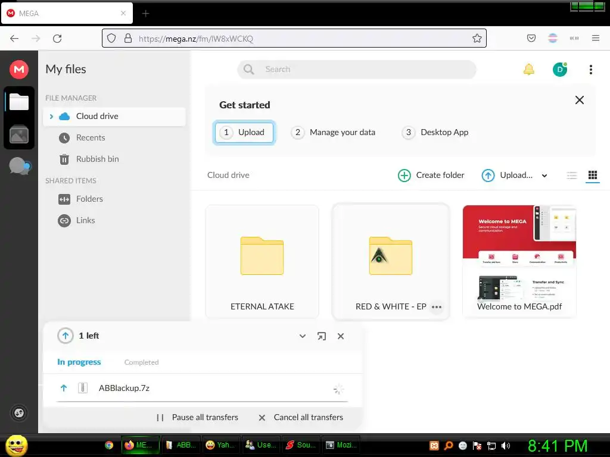
Task: Select Cloud drive in sidebar
Action: [114, 117]
